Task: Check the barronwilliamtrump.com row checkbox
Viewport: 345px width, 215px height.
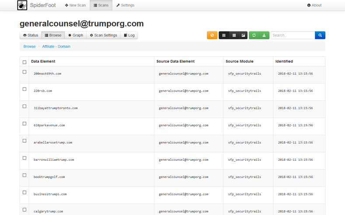Action: pyautogui.click(x=24, y=158)
